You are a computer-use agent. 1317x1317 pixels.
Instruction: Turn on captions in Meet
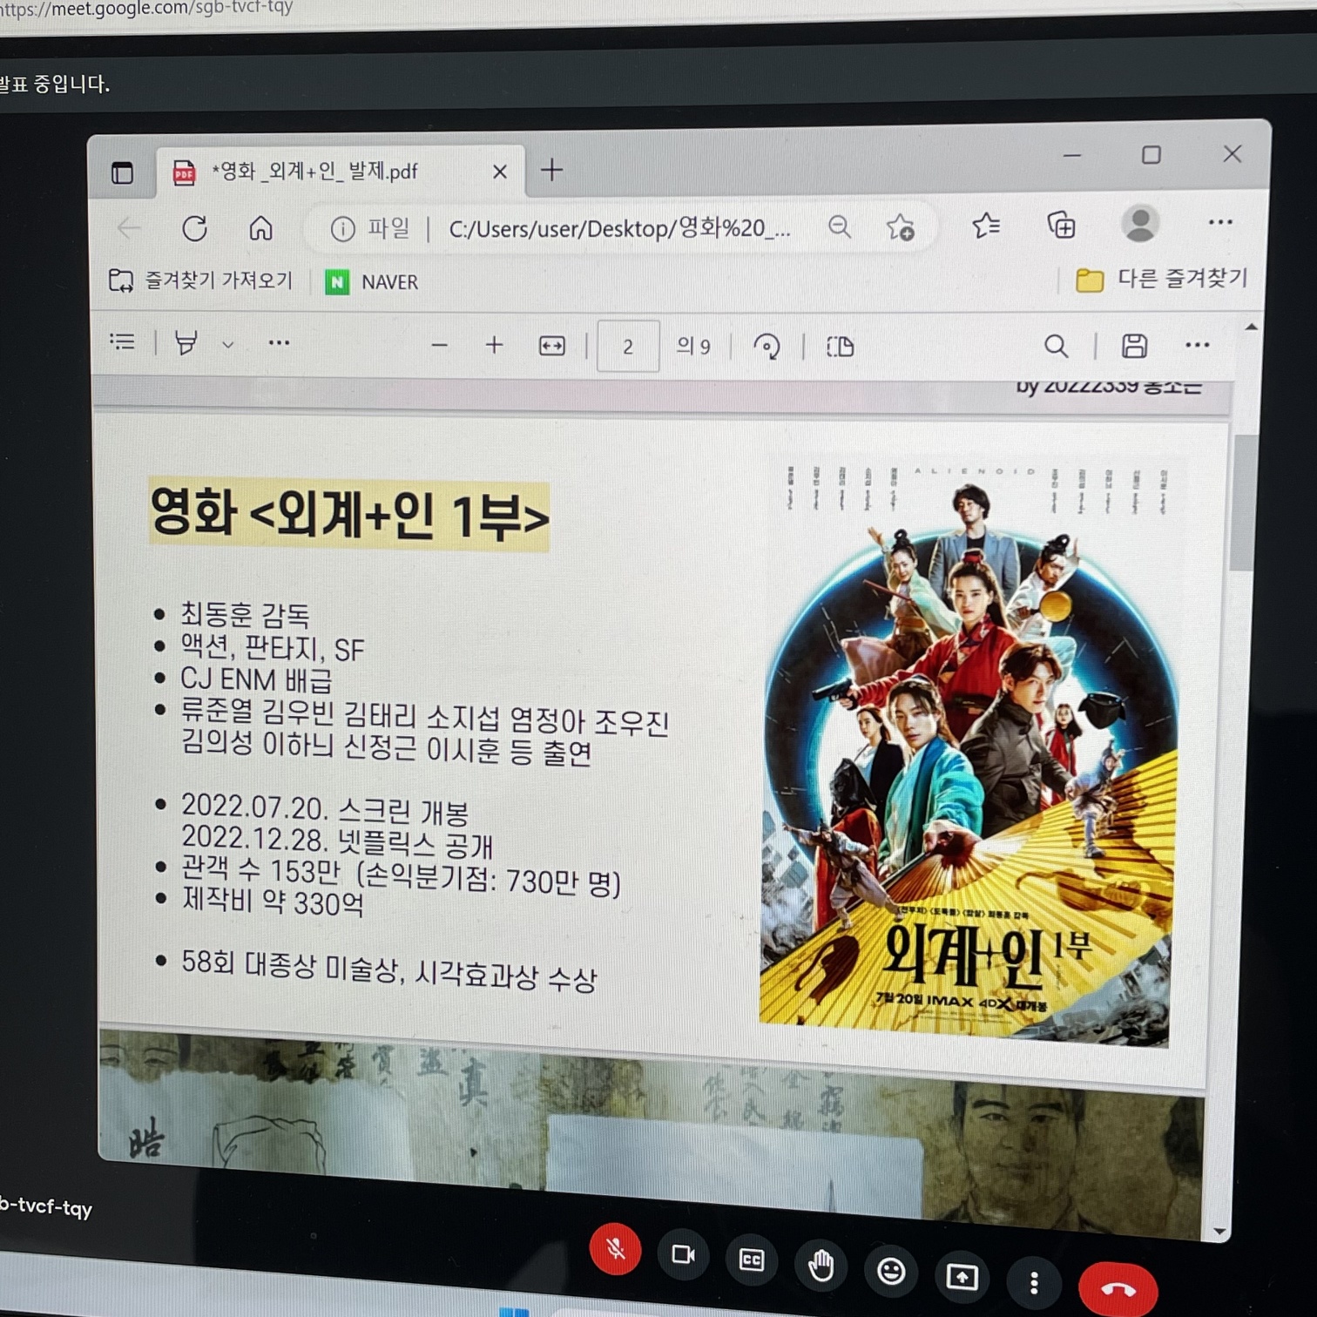point(752,1260)
